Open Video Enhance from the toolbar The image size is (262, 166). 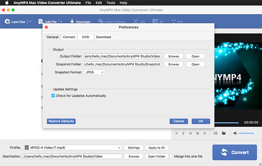coord(111,21)
